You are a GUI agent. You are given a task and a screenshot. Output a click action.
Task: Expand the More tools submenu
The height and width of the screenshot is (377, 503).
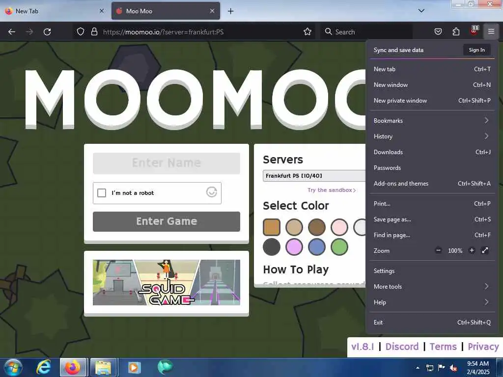tap(432, 286)
